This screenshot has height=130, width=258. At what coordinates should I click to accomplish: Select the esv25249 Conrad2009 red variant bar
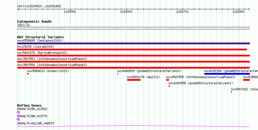[132, 50]
